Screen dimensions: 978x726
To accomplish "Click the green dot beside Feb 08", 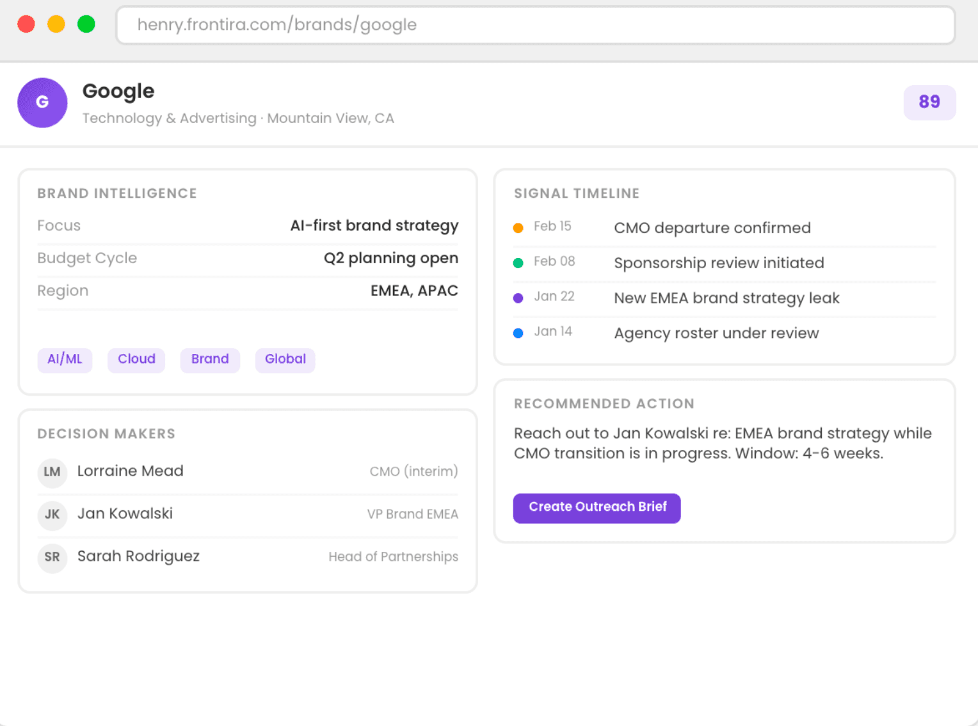I will pos(518,263).
